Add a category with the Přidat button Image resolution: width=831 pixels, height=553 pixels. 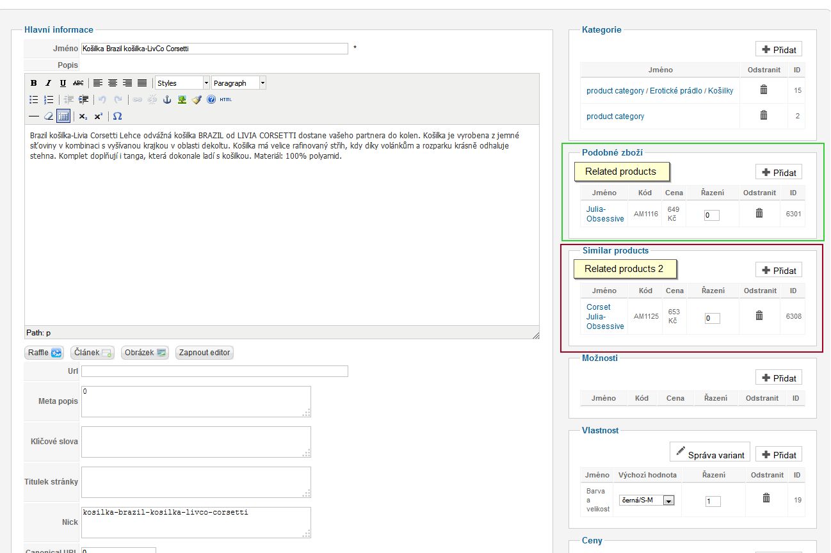(x=779, y=49)
